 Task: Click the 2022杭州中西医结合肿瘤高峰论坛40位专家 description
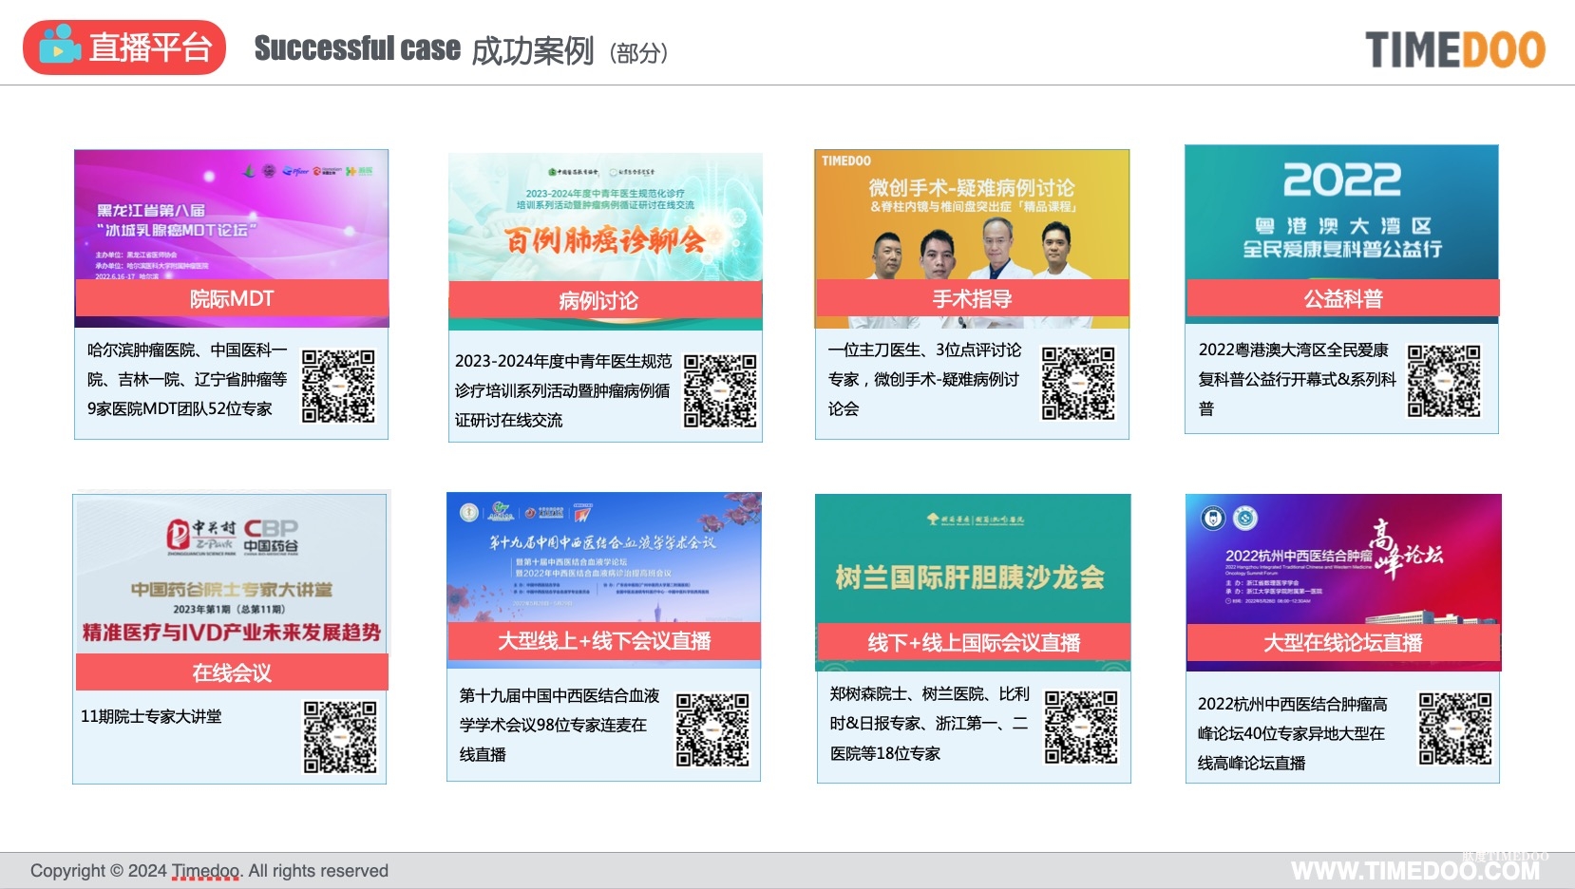point(1292,733)
